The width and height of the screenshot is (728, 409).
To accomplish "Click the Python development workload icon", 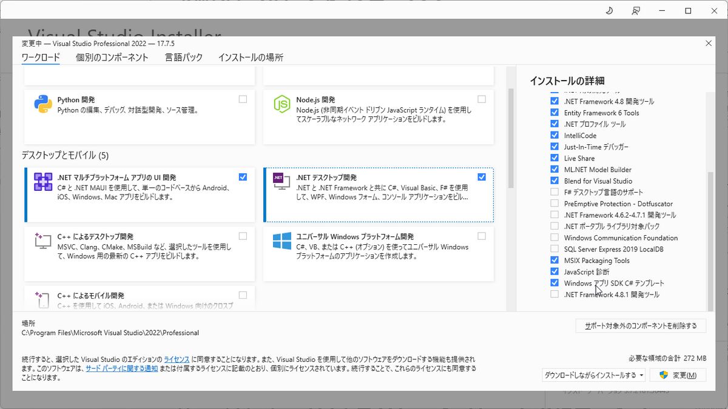I will pos(43,104).
